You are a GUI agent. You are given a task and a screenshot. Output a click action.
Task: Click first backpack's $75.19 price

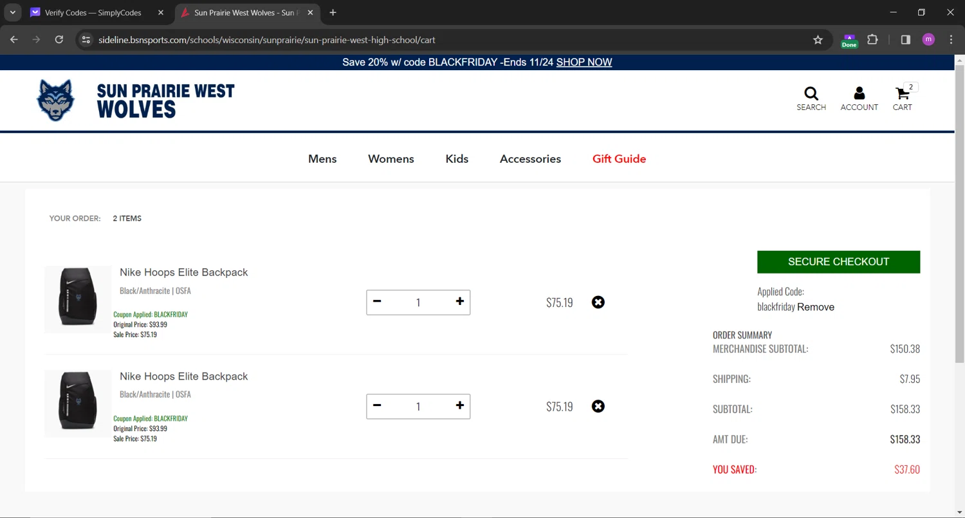click(x=559, y=302)
